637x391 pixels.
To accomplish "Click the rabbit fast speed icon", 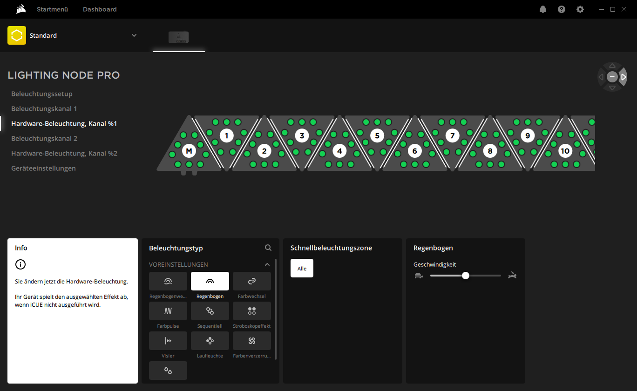I will [x=513, y=276].
